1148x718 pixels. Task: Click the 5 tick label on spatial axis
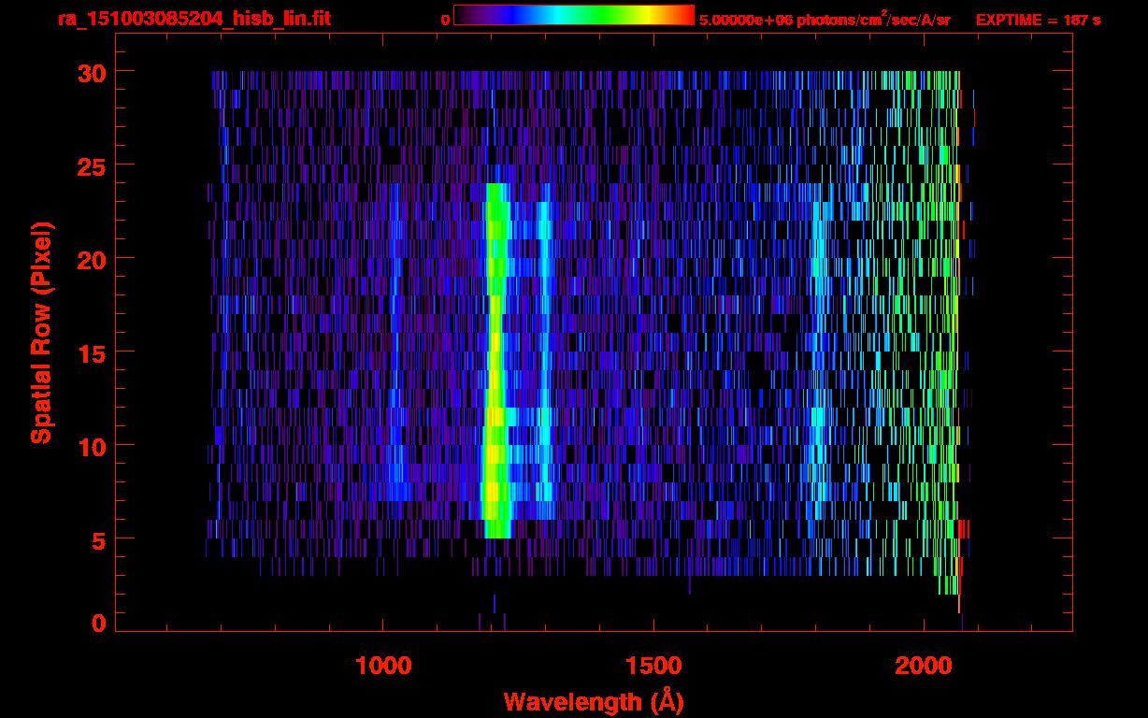(x=96, y=539)
